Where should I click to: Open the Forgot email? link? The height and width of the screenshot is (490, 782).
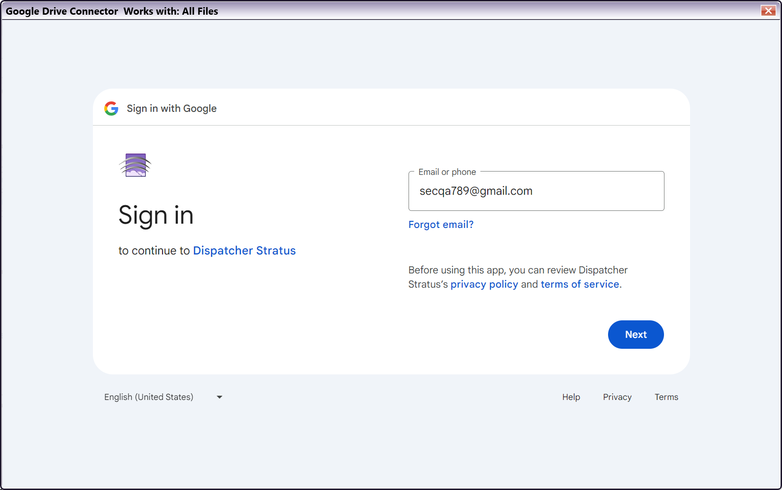pyautogui.click(x=441, y=225)
